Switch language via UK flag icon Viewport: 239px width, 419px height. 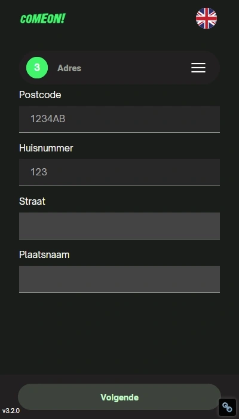206,18
